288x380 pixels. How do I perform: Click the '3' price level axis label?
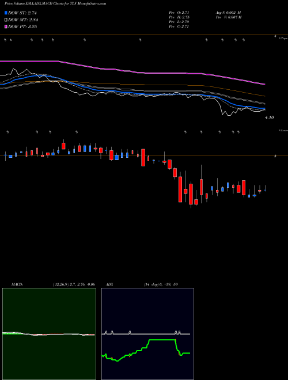[275, 156]
